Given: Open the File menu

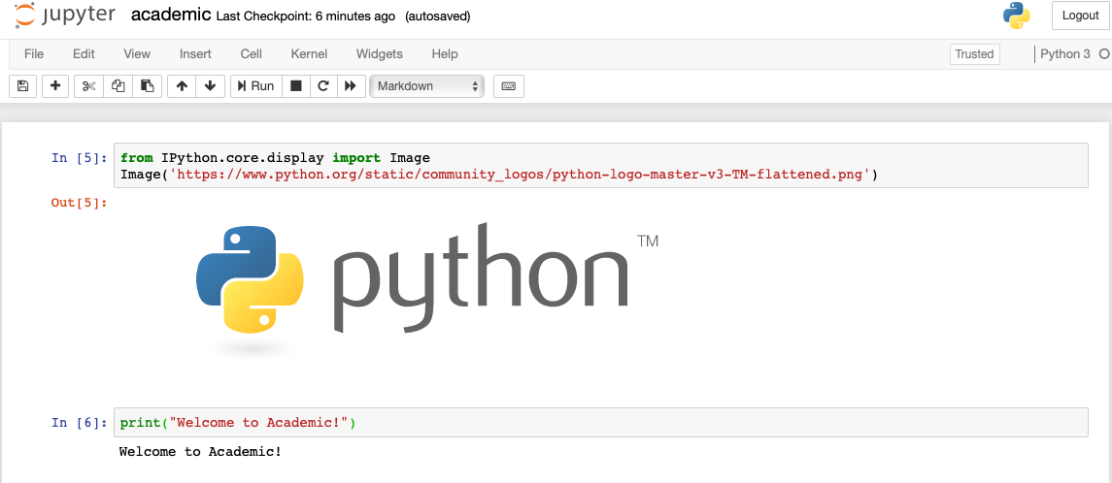Looking at the screenshot, I should click(x=34, y=54).
